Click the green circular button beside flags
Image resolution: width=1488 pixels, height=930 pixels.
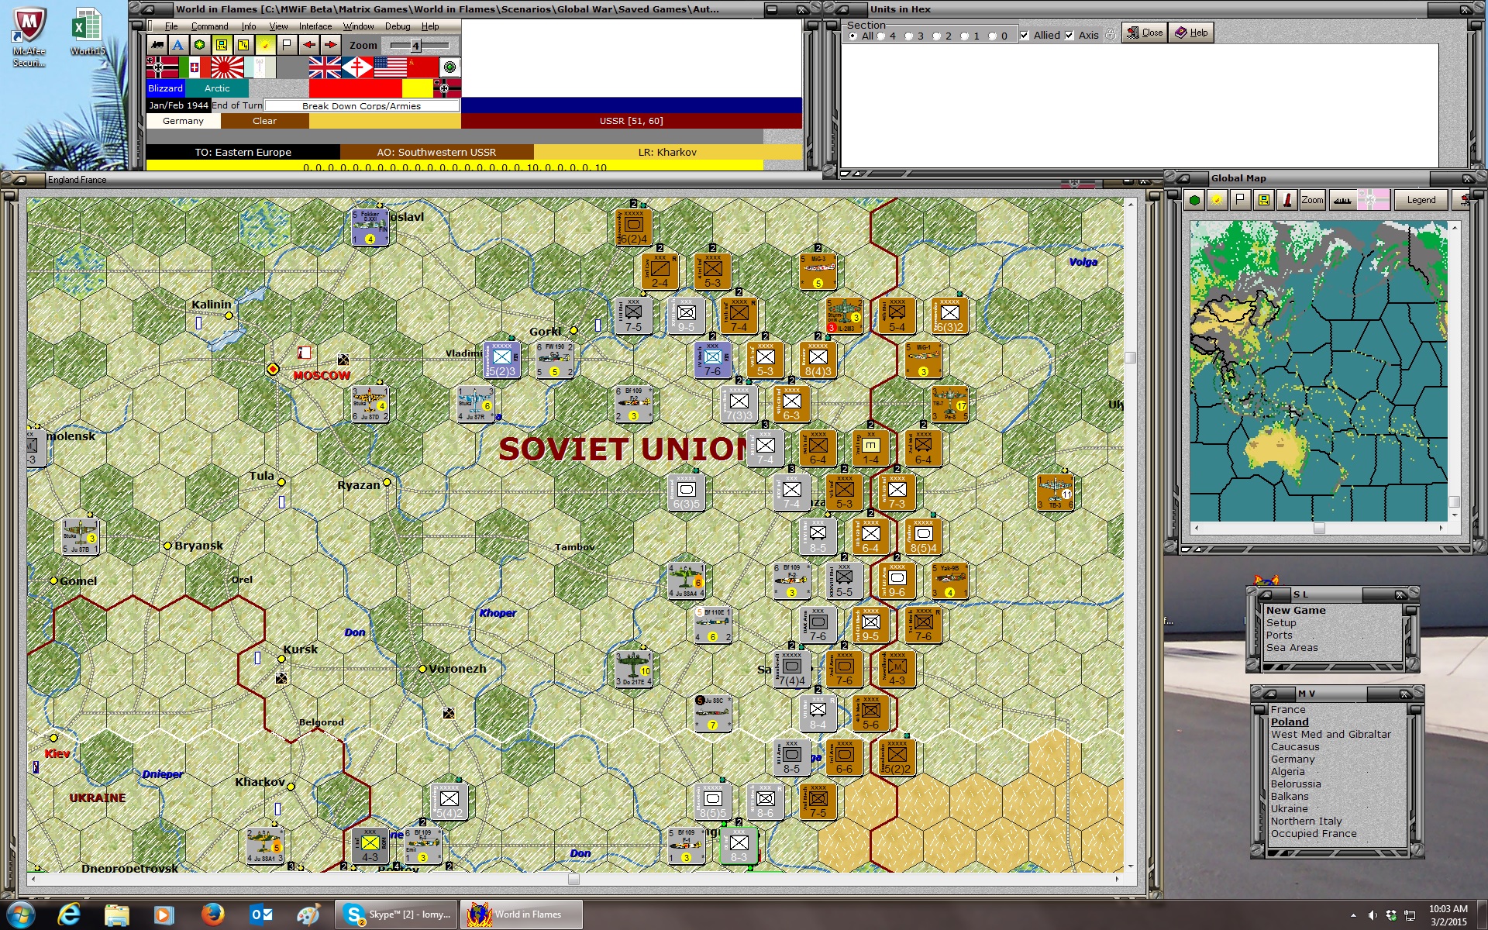pyautogui.click(x=449, y=68)
